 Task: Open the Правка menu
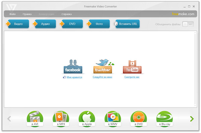pyautogui.click(x=27, y=14)
